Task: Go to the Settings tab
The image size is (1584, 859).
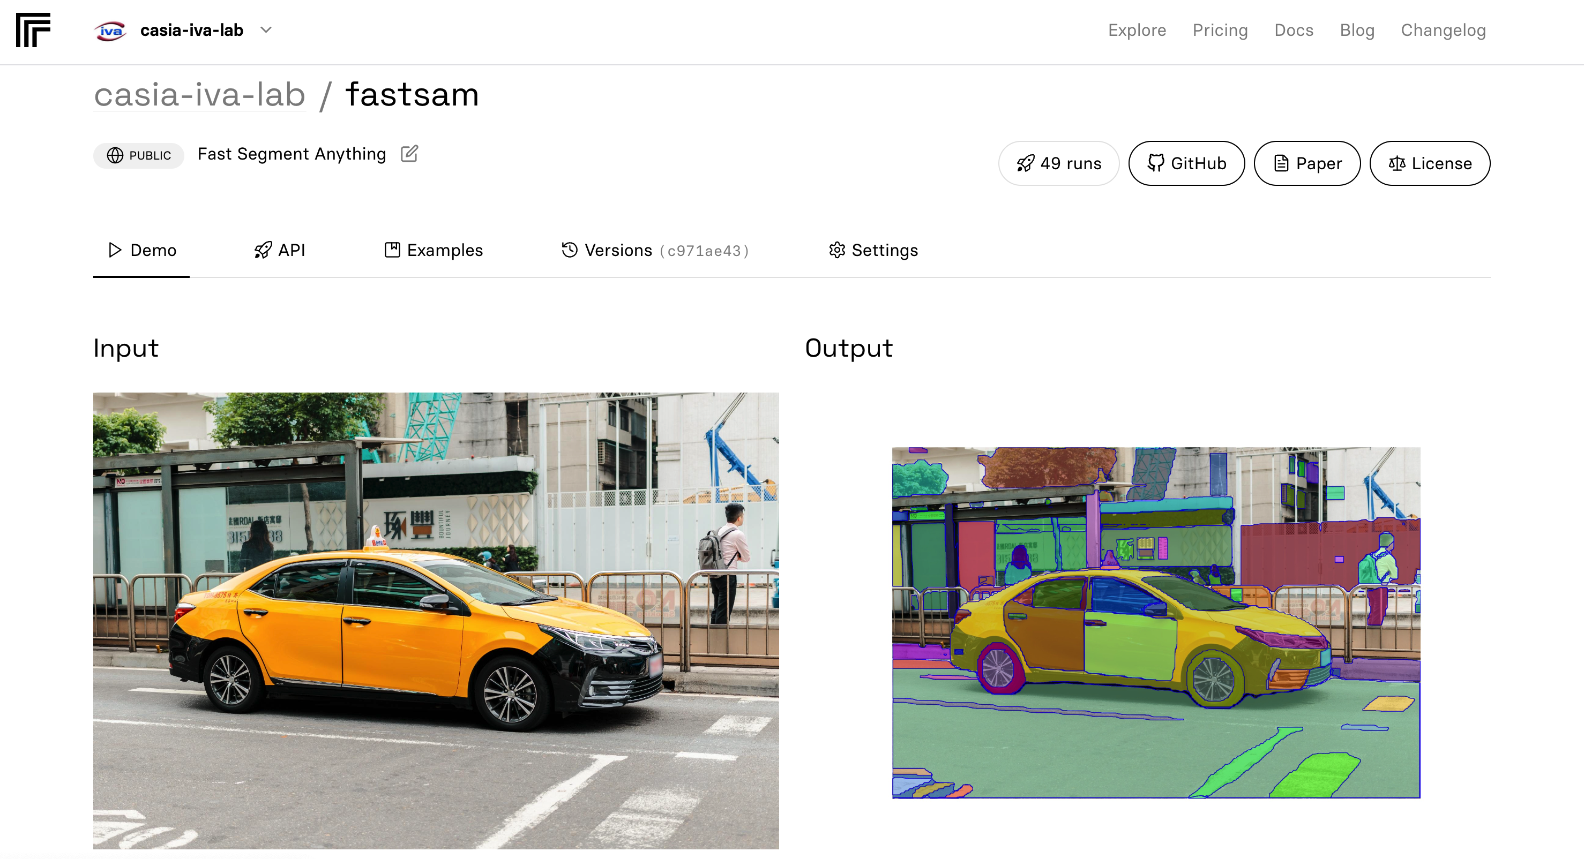Action: point(873,250)
